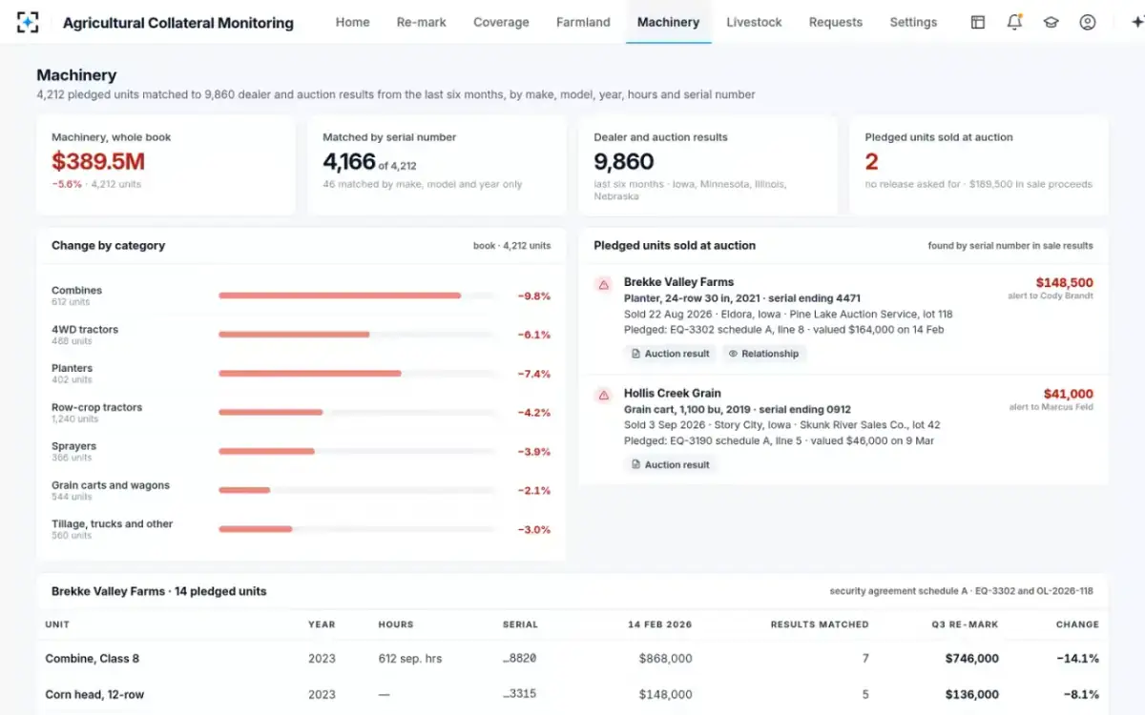Go to the Home tab
1145x715 pixels.
click(x=352, y=22)
